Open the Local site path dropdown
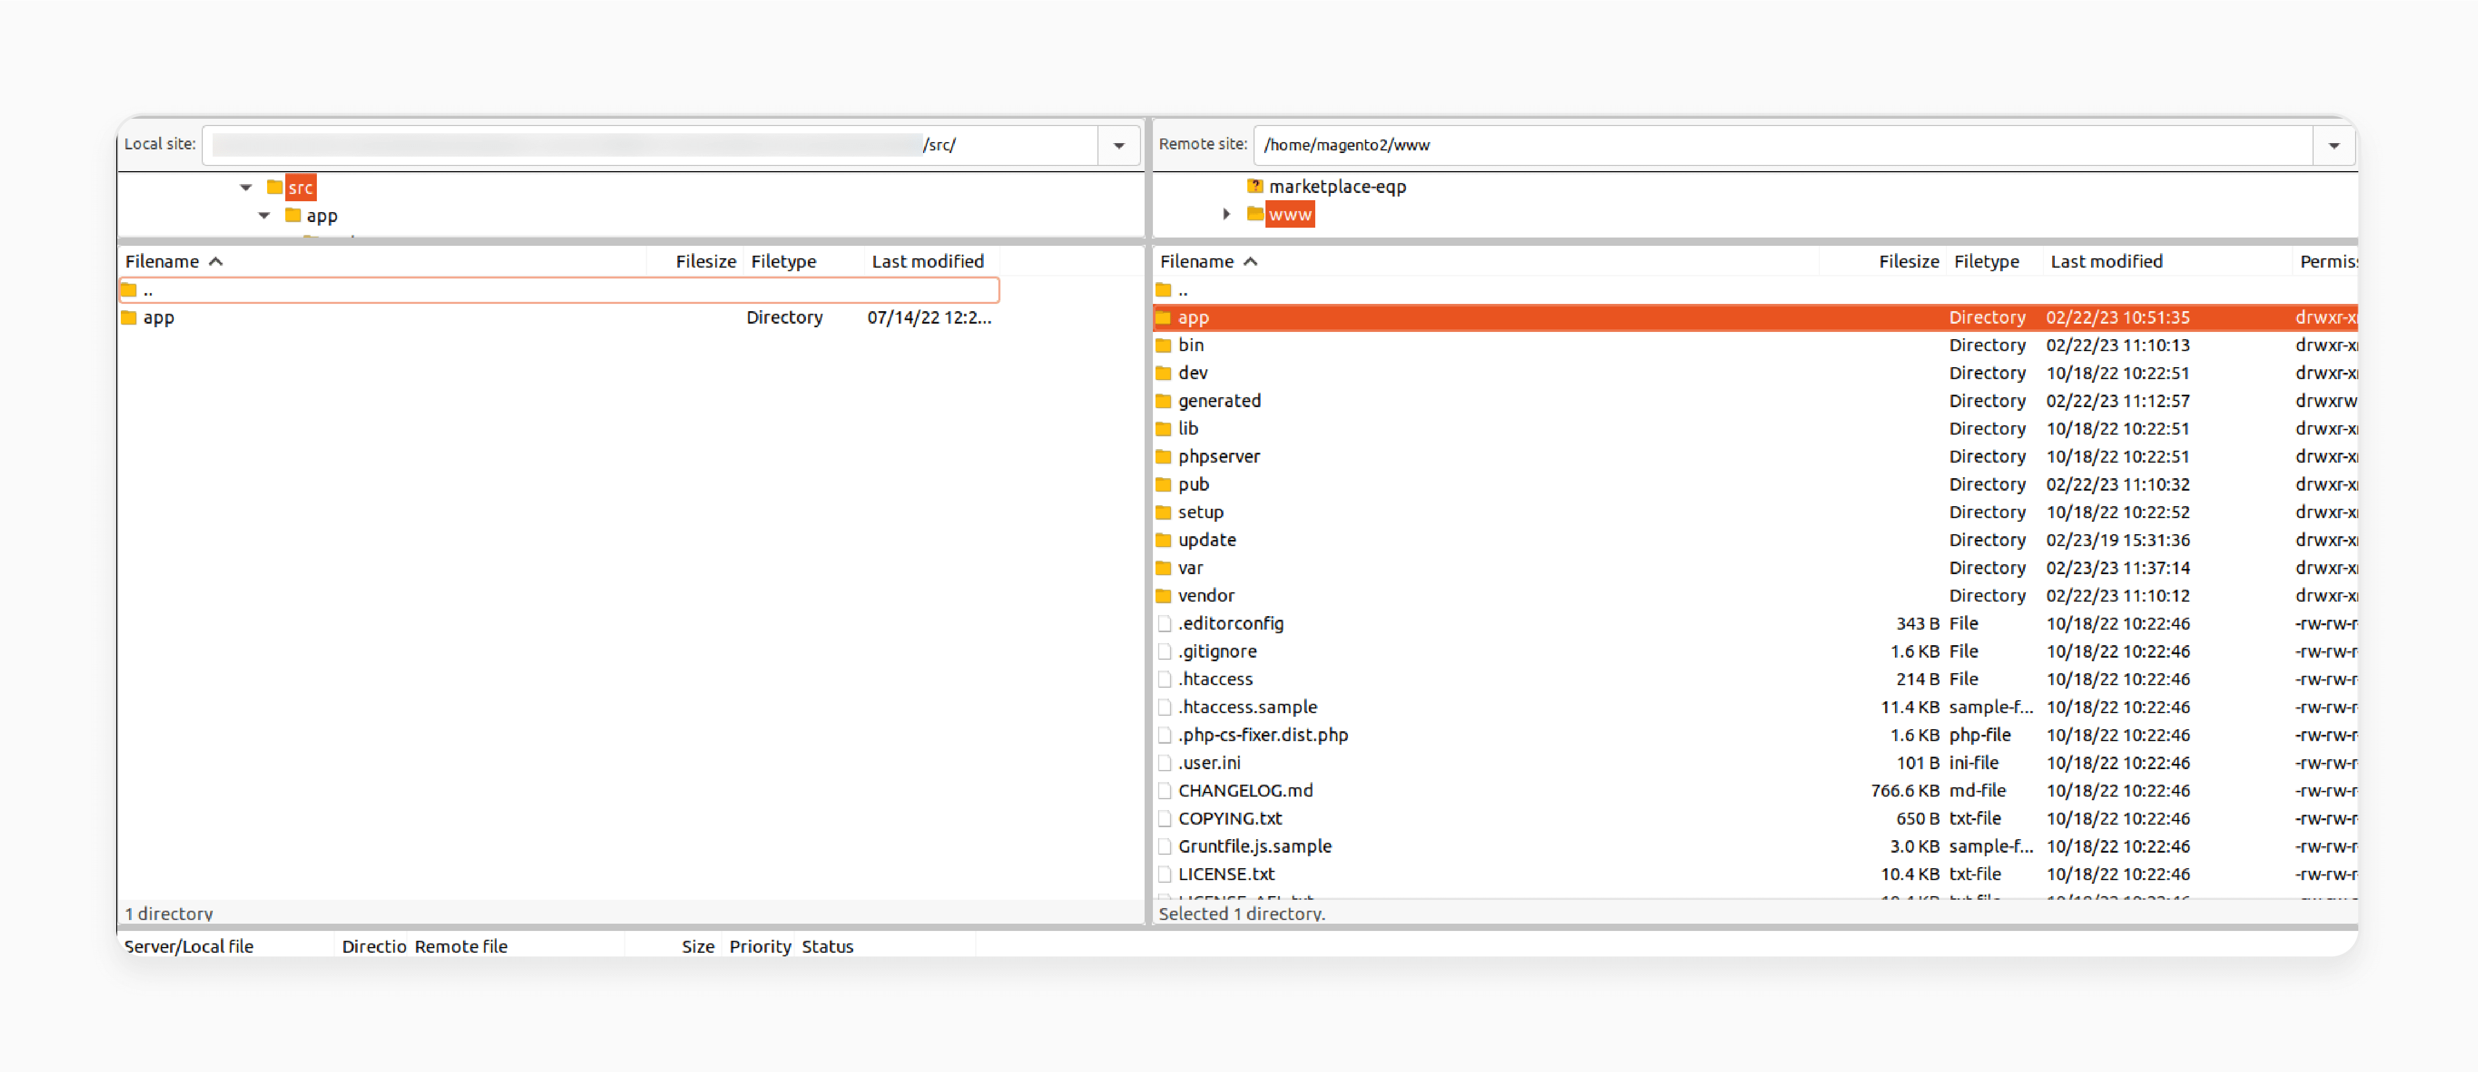2478x1072 pixels. [x=1119, y=145]
